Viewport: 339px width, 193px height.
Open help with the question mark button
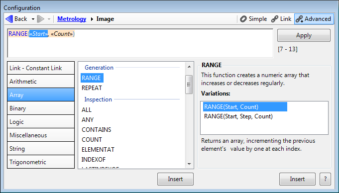(325, 179)
